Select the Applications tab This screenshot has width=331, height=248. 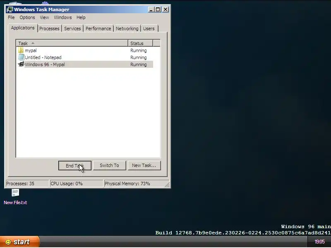23,28
